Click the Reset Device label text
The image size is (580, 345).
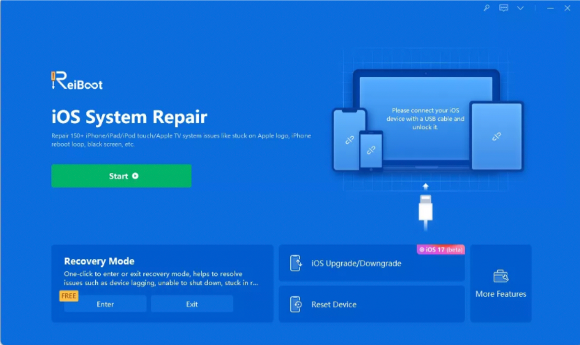[x=334, y=305]
